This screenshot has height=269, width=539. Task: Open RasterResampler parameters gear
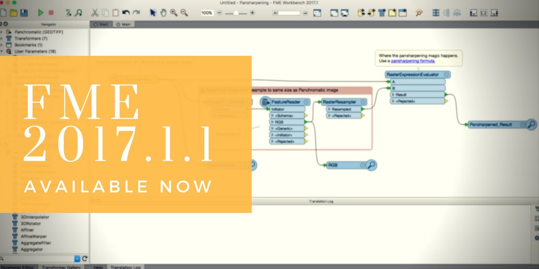tap(363, 102)
